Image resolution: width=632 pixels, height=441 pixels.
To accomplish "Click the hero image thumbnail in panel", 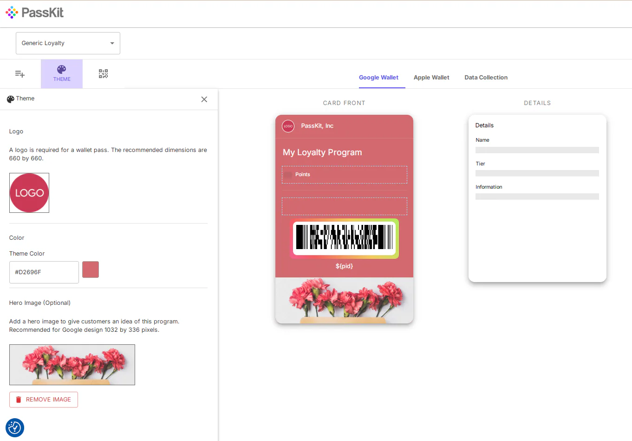I will 72,365.
